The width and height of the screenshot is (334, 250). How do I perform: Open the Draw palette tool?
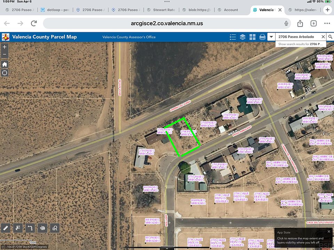[x=42, y=228]
